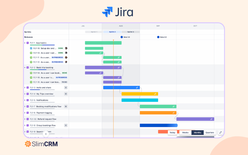Click the round create-epic plus button

click(x=46, y=134)
